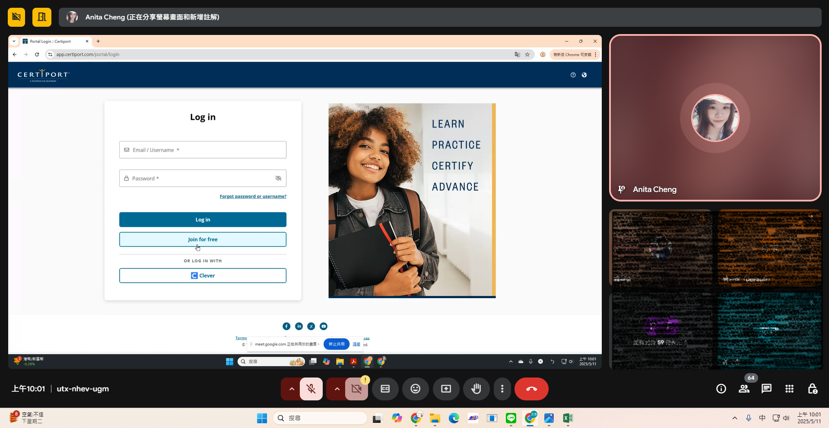
Task: Open audio options with the mic chevron
Action: [292, 389]
